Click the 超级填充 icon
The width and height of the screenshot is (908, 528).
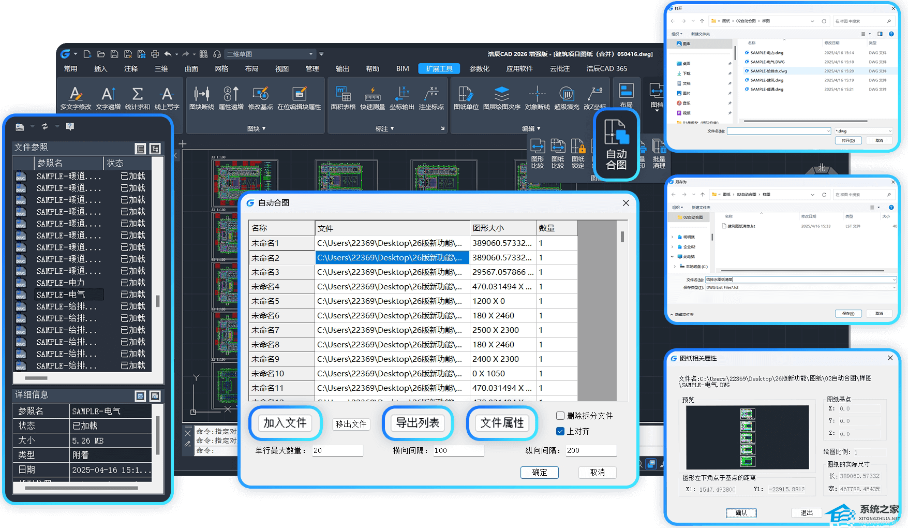click(567, 94)
